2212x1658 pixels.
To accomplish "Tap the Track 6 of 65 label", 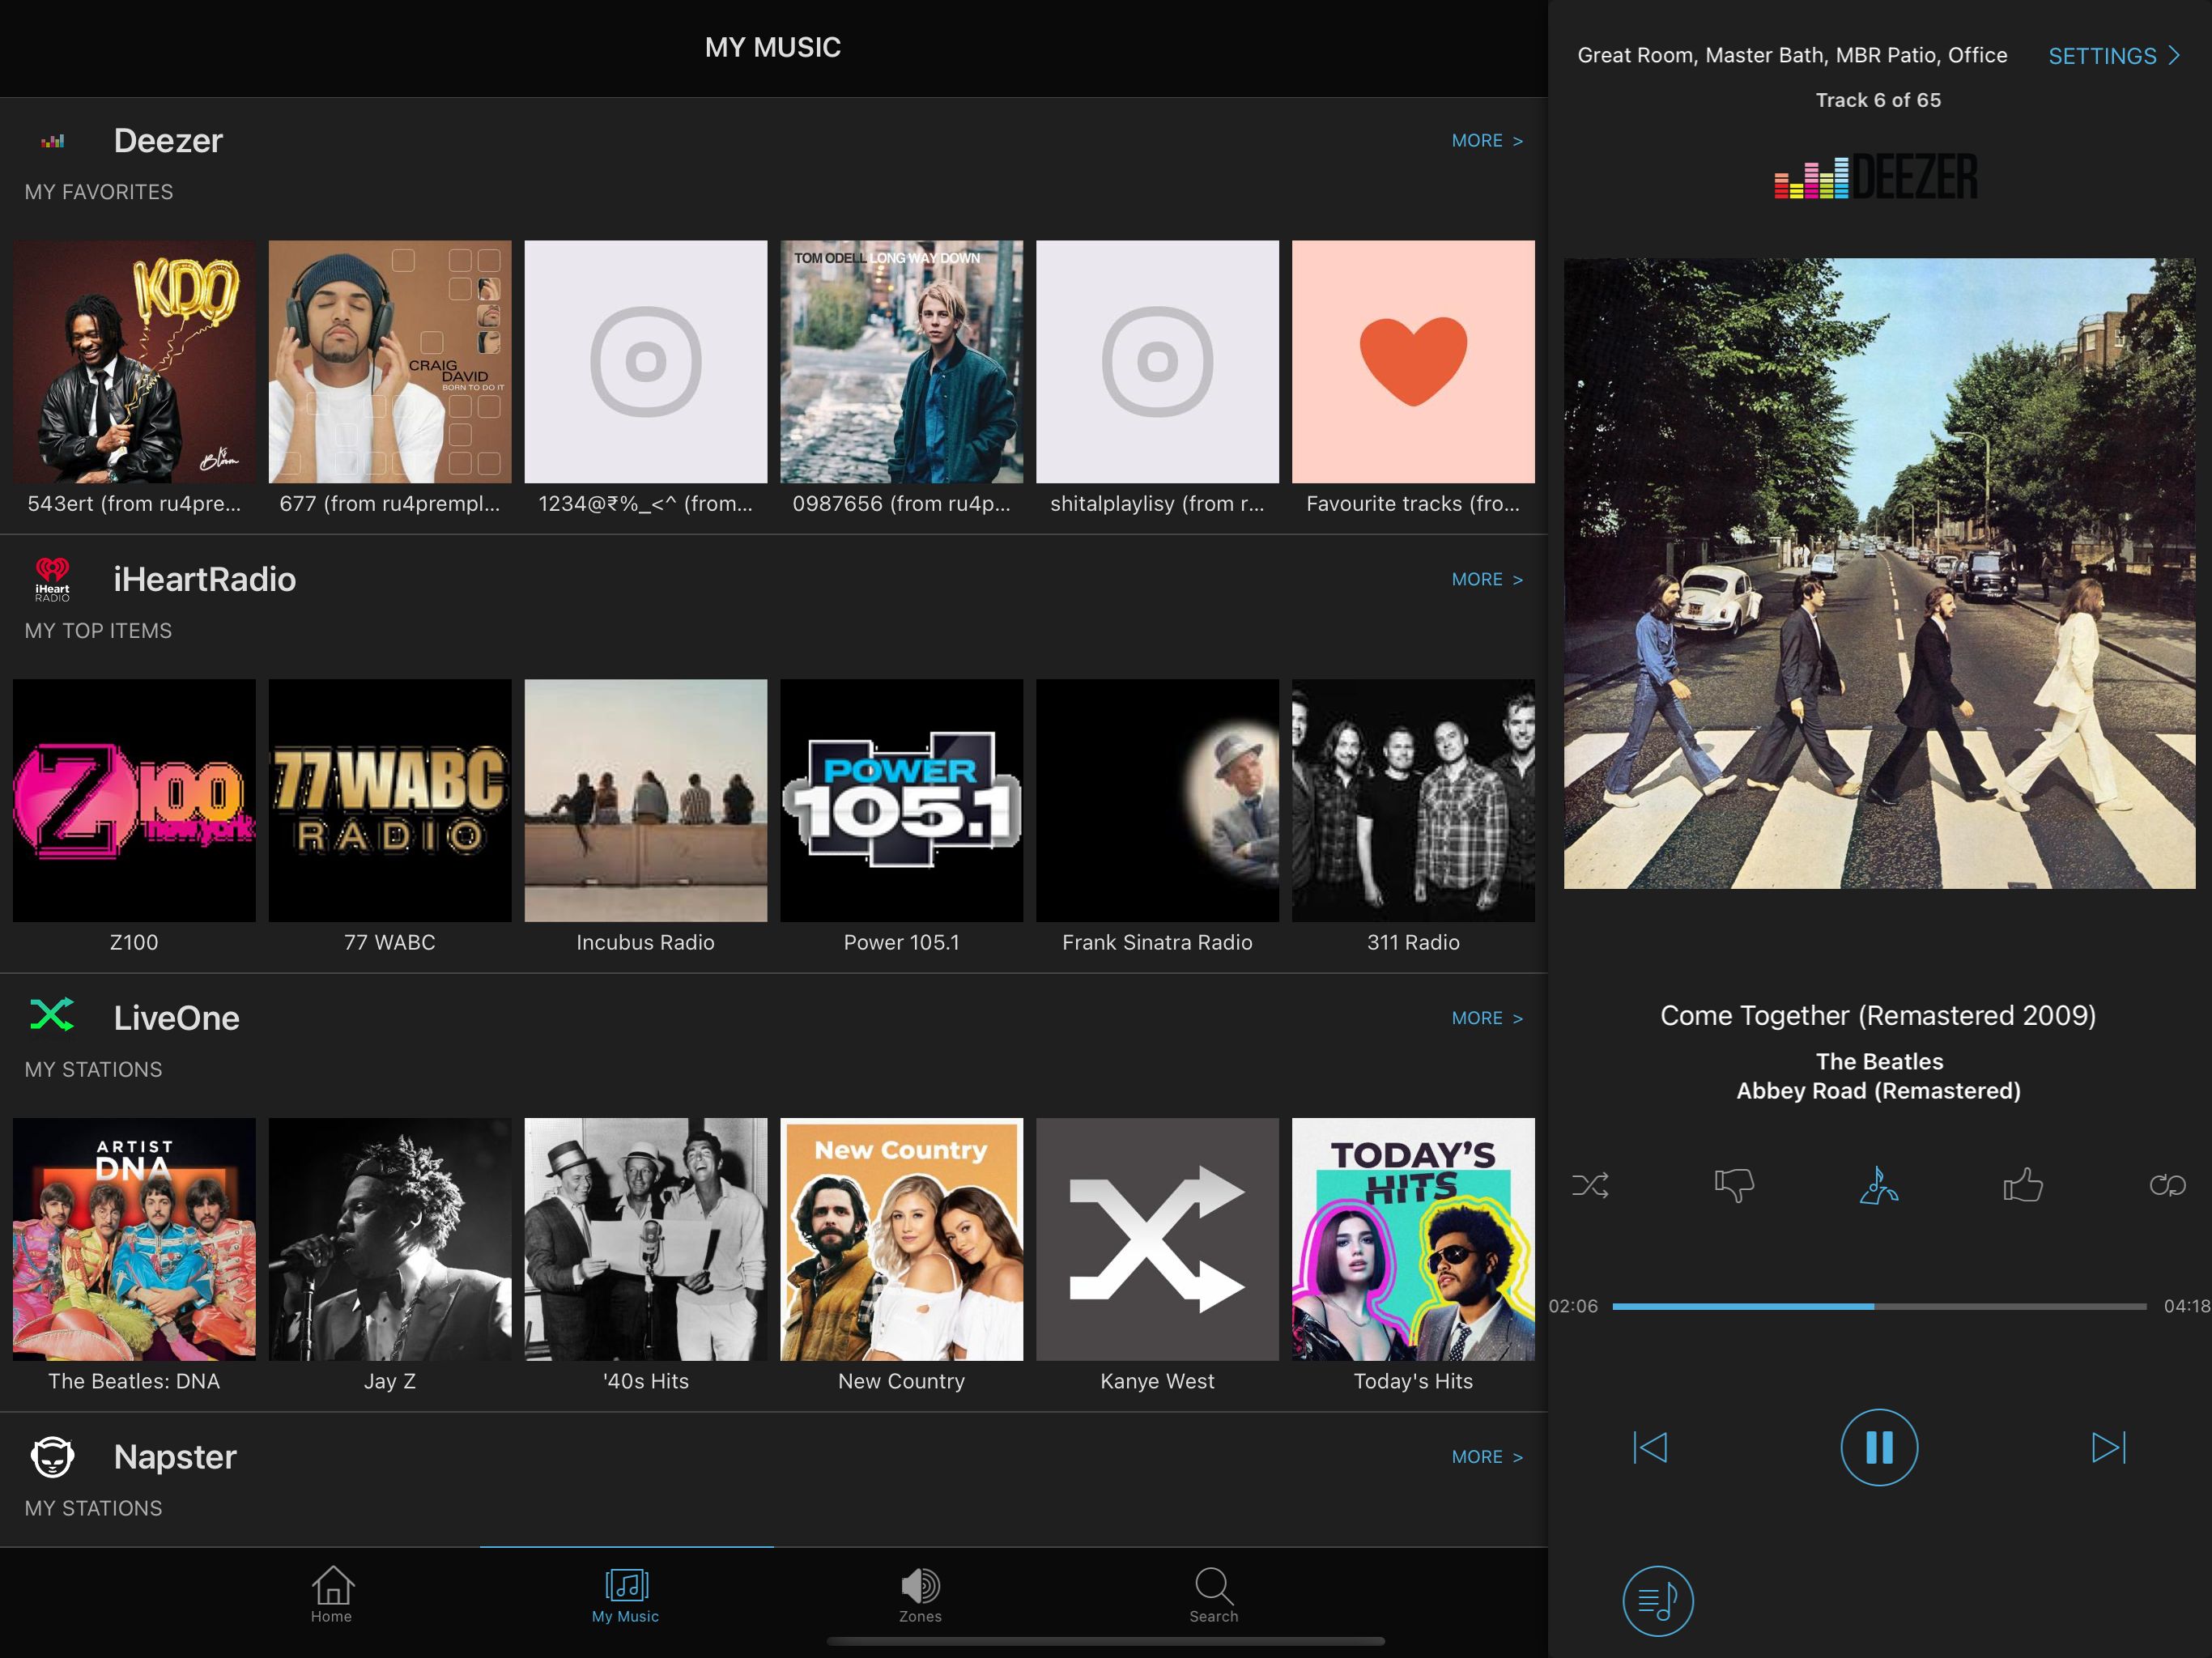I will 1879,100.
